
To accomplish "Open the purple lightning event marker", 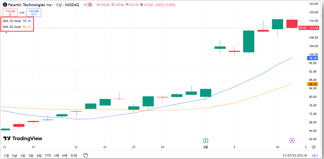I will pos(292,141).
